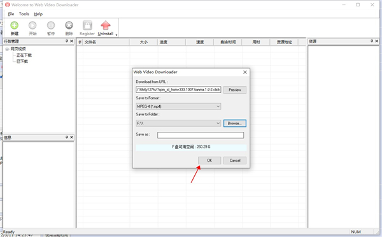Click the Register lock icon
Screen dimensions: 382x237
pos(87,25)
